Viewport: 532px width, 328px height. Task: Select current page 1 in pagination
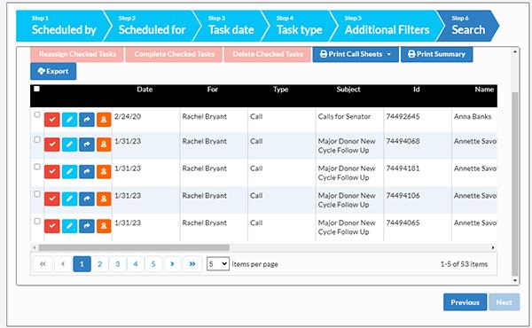click(x=82, y=264)
